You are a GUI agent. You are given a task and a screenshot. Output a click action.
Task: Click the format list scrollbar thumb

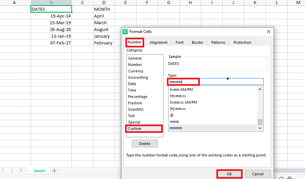[260, 122]
